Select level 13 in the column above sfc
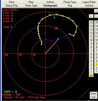 pyautogui.click(x=91, y=29)
